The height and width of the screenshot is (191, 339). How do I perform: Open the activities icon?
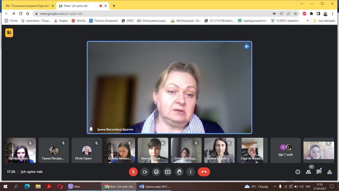pyautogui.click(x=329, y=172)
